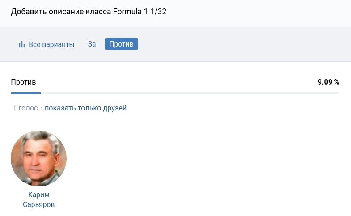The height and width of the screenshot is (216, 351).
Task: Click the first name Карим under the photo
Action: click(x=38, y=195)
